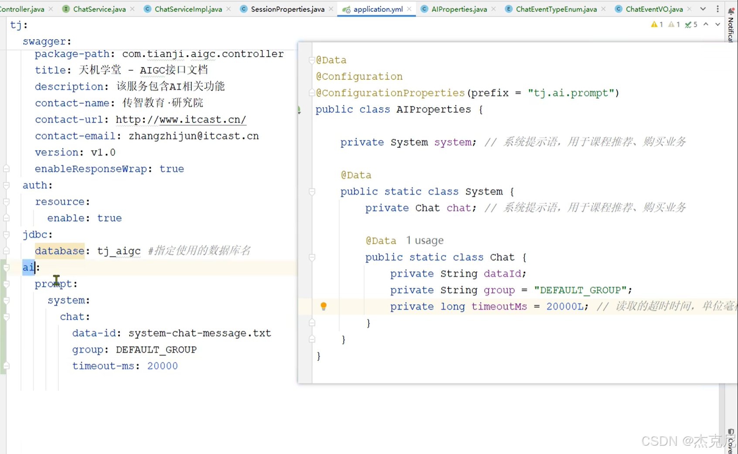The width and height of the screenshot is (738, 454).
Task: Open the Notifications bell icon
Action: (731, 11)
